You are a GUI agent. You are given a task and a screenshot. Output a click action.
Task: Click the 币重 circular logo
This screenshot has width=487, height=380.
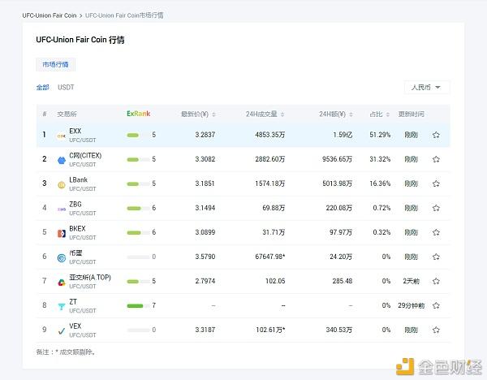click(62, 258)
